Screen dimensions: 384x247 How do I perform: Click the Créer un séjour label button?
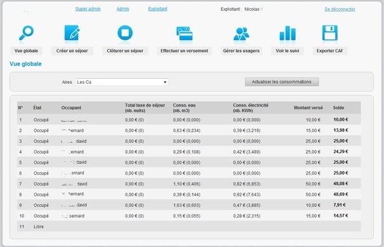pos(72,51)
